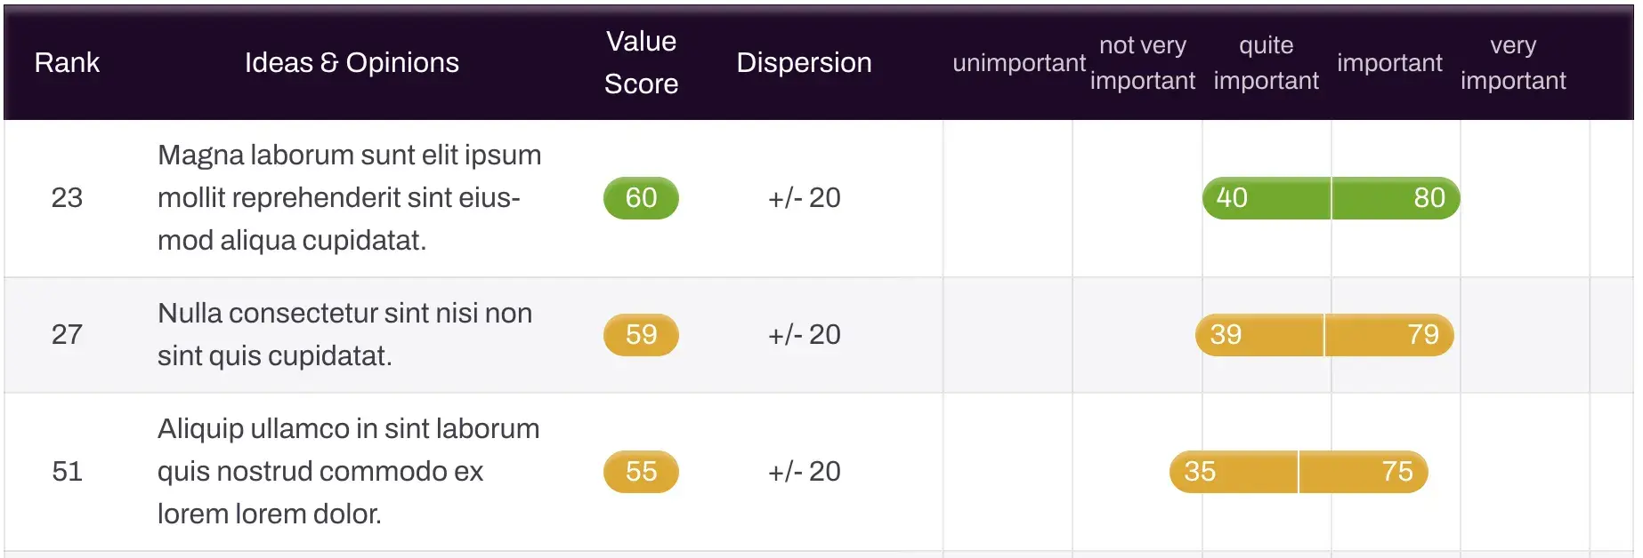Click the Value Score column header
The height and width of the screenshot is (558, 1643).
click(641, 62)
